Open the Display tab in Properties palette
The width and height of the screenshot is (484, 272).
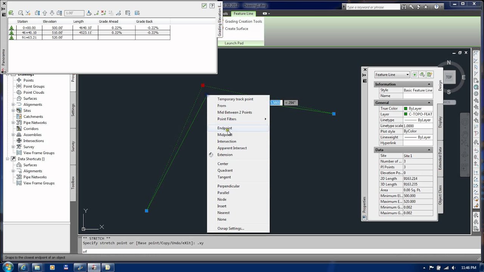point(440,122)
